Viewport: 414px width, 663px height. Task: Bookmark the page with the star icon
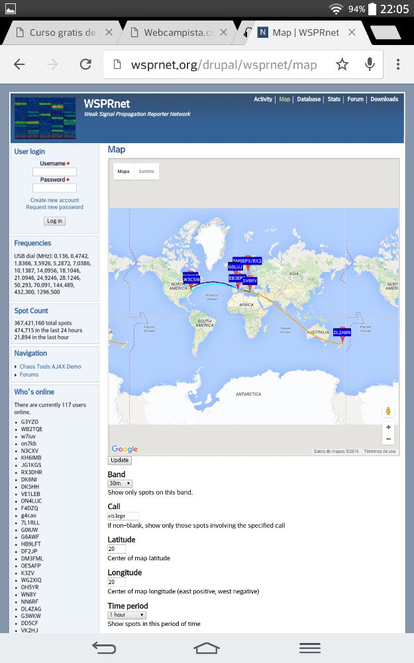tap(342, 64)
